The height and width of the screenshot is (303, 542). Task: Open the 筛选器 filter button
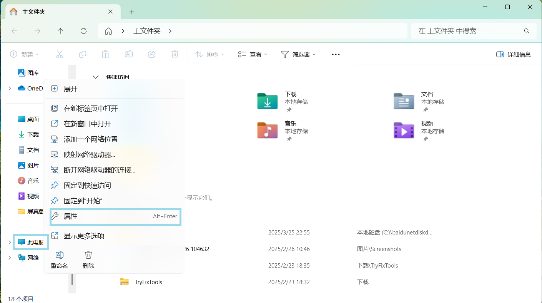point(299,54)
